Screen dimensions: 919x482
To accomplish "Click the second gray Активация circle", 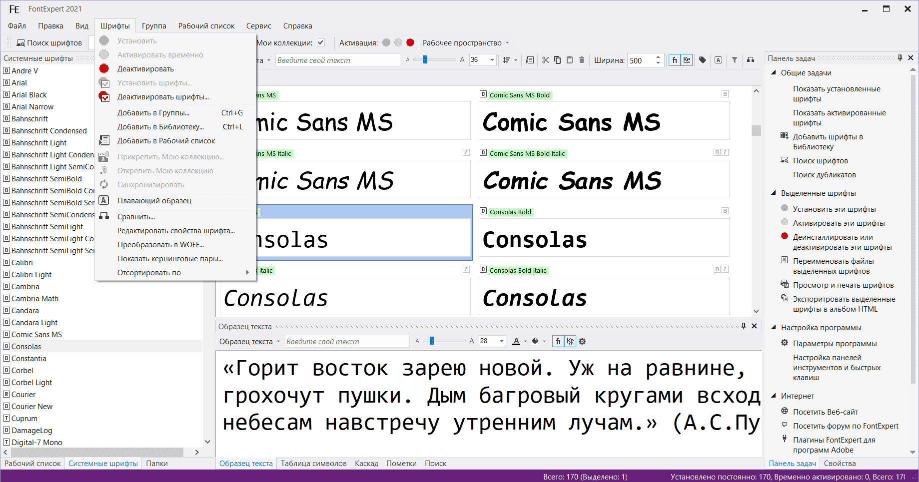I will (x=398, y=42).
